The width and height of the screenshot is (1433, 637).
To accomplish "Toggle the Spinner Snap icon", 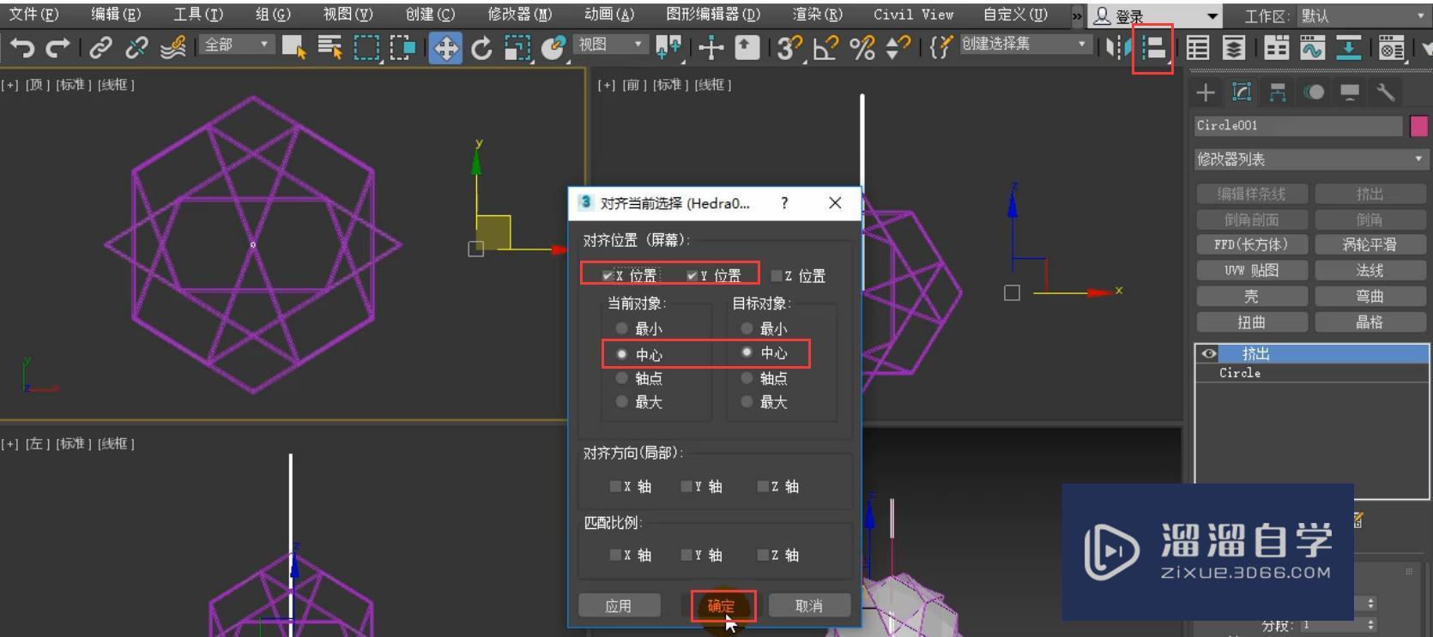I will (x=898, y=47).
